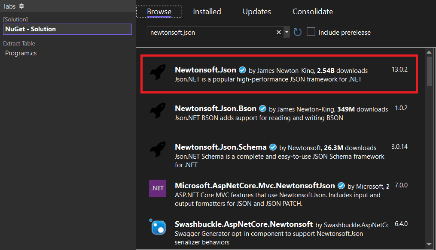Screen dimensions: 436x250
Task: Open the Updates tab
Action: (256, 12)
